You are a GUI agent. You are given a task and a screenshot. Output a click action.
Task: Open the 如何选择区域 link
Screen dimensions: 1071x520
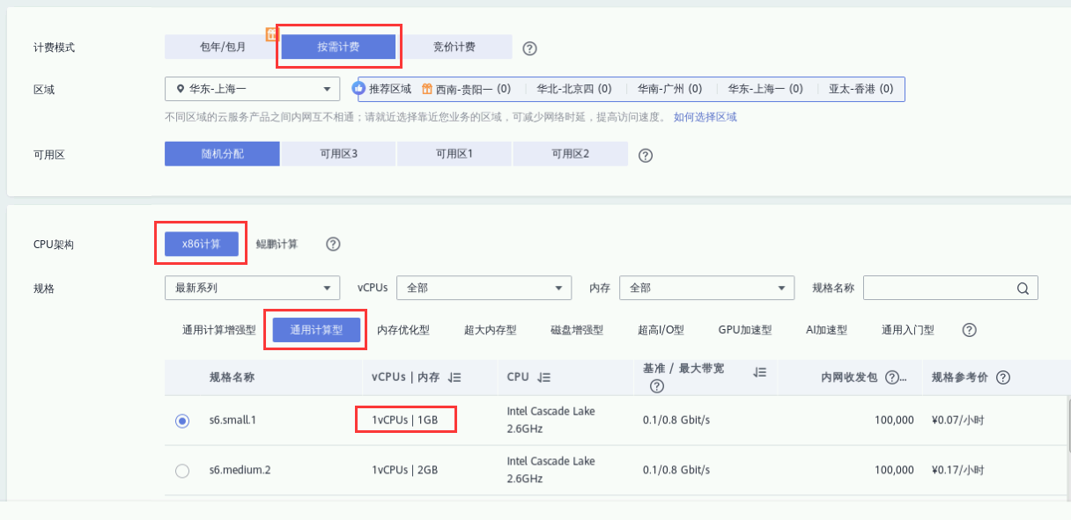coord(705,117)
